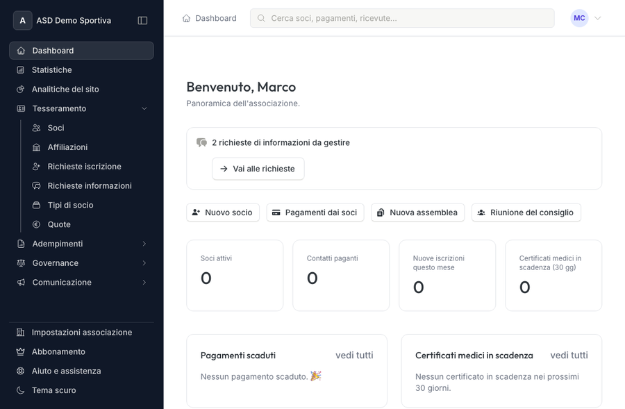The height and width of the screenshot is (409, 625).
Task: Open the Contatti paganti stat card
Action: click(x=341, y=276)
